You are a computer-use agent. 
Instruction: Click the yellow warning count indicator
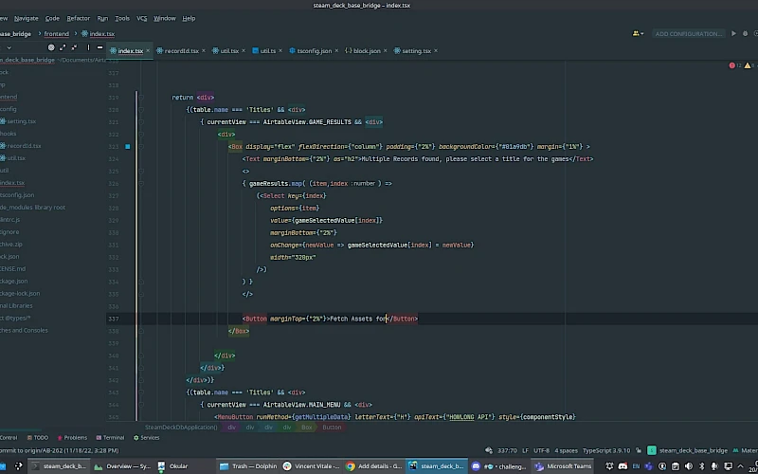(x=749, y=65)
